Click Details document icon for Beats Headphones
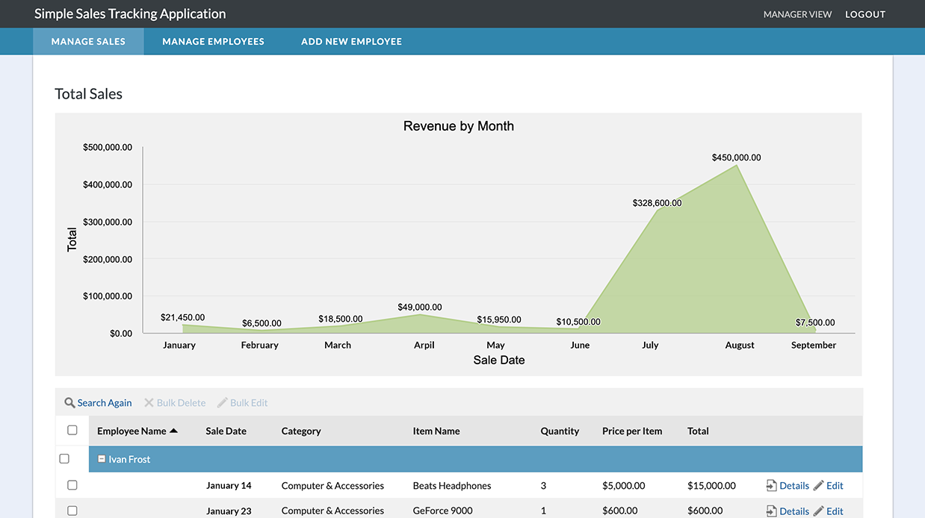This screenshot has height=518, width=925. 772,486
